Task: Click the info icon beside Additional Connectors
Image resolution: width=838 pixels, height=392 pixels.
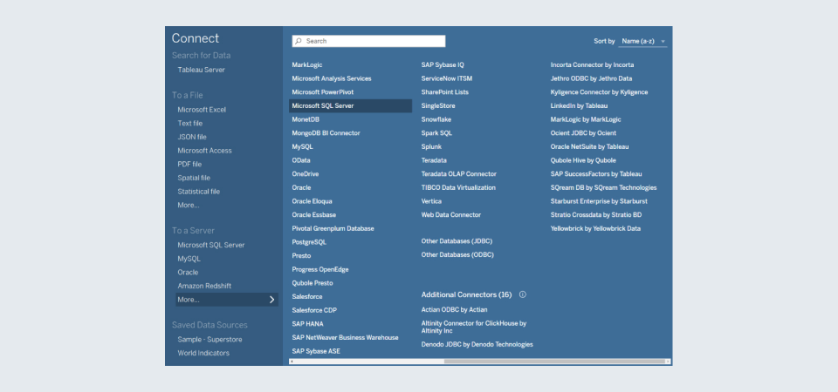Action: (523, 294)
